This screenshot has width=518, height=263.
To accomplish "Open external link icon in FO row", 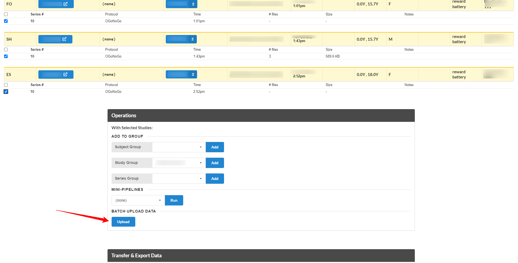I will pos(65,4).
